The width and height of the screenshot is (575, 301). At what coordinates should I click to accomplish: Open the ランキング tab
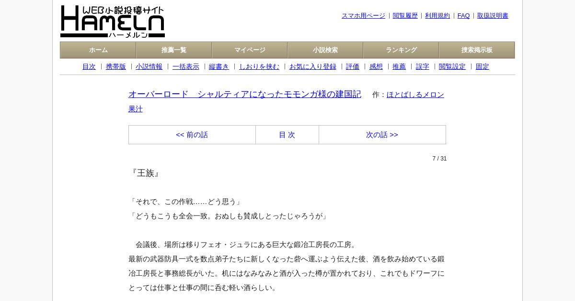tap(401, 50)
